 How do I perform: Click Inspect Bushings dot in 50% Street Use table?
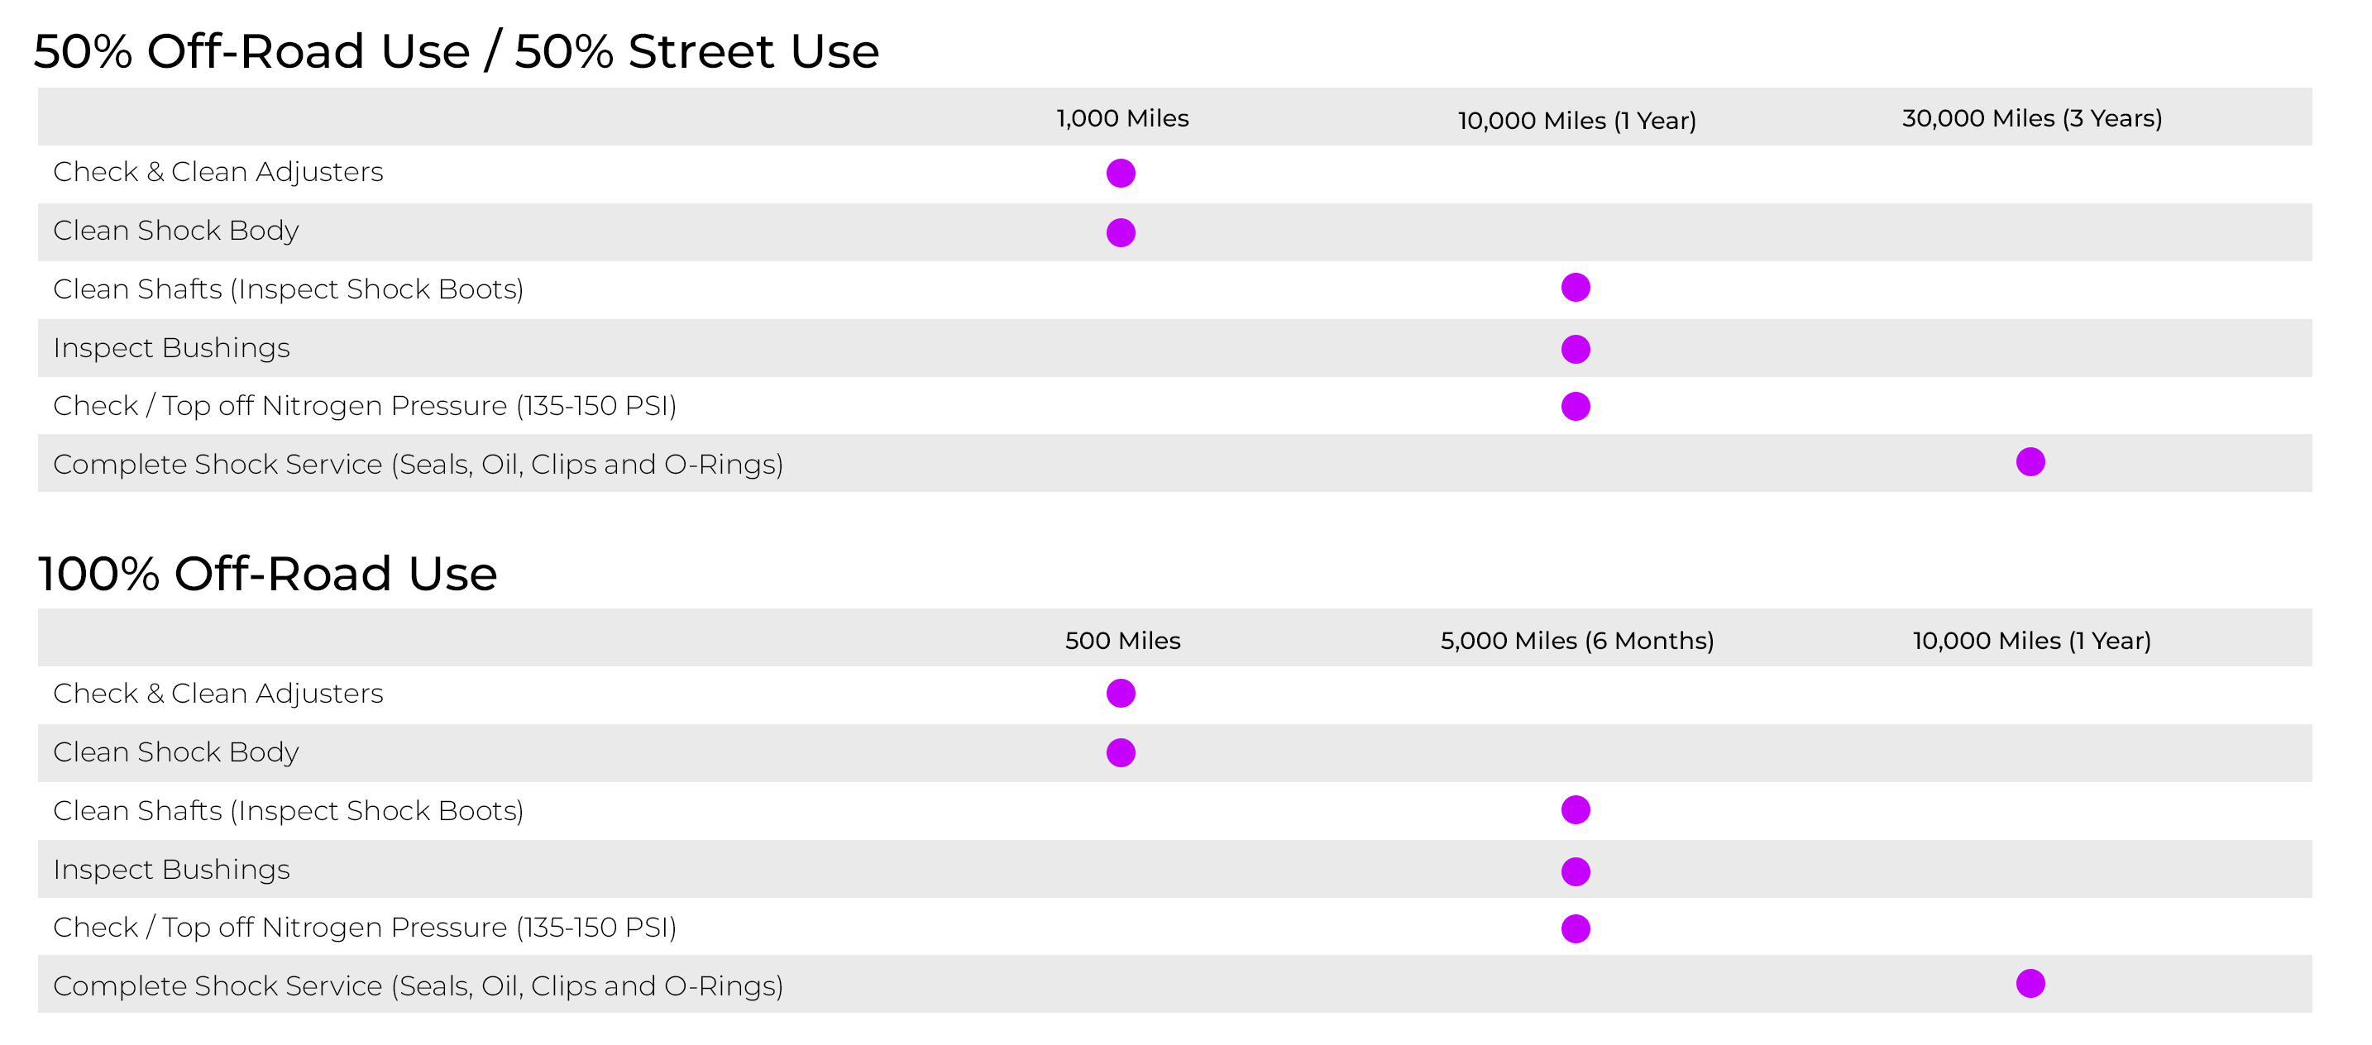1576,349
